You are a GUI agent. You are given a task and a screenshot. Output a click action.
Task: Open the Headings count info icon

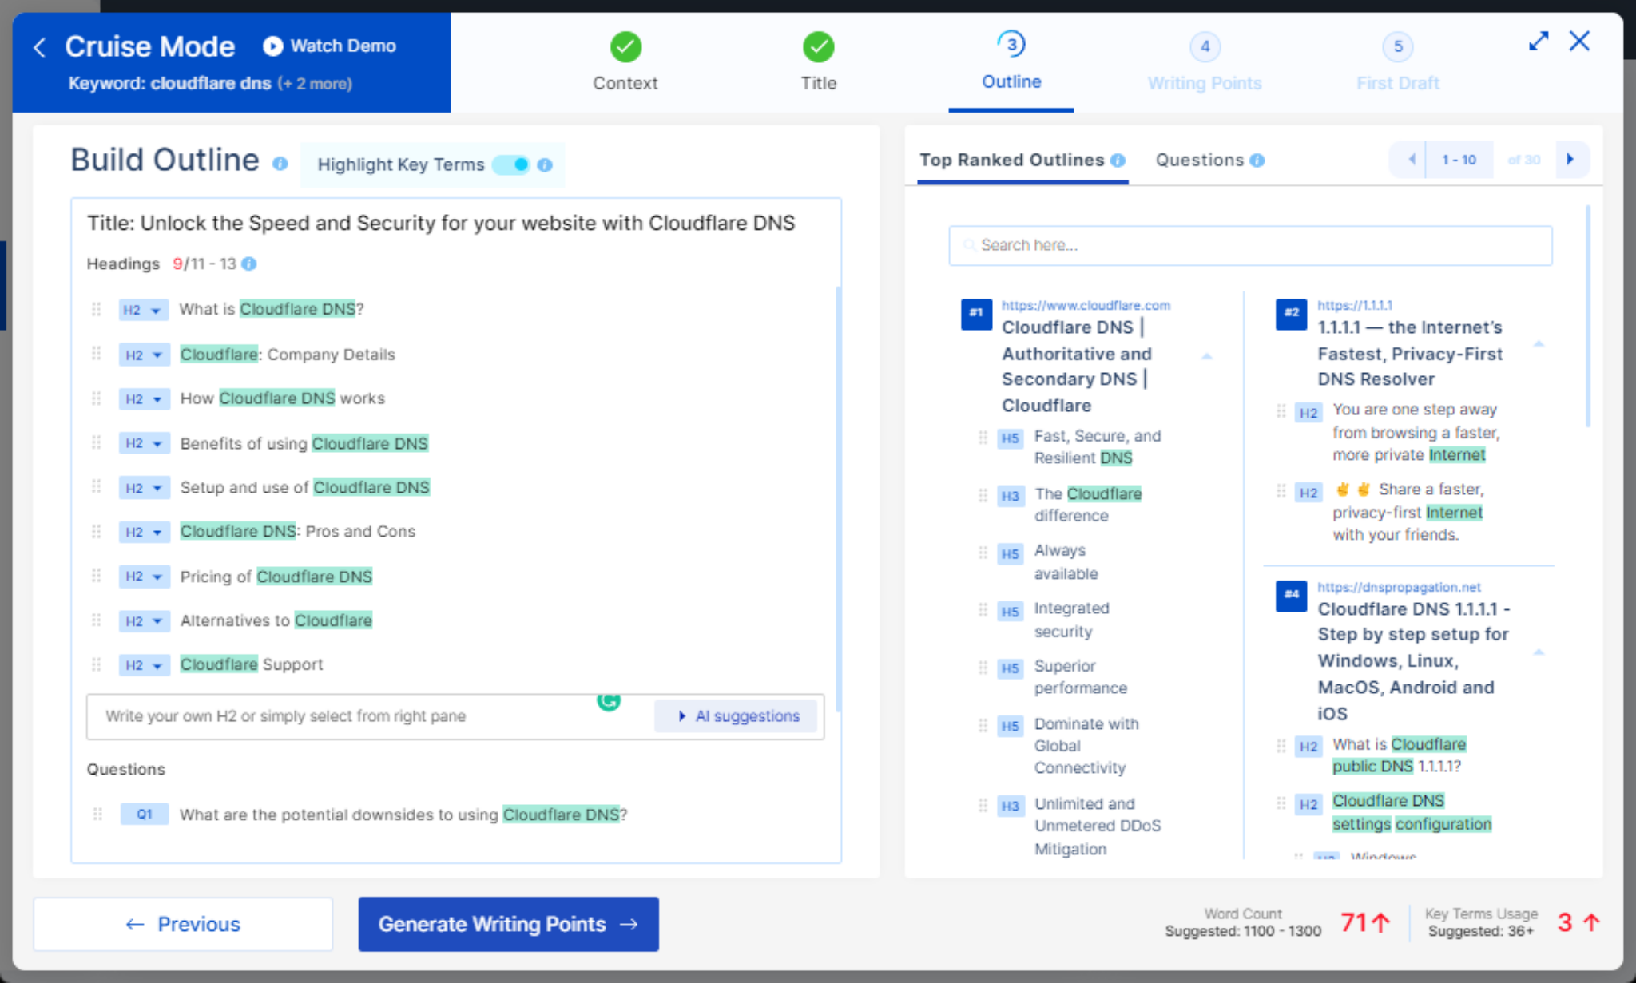(249, 264)
